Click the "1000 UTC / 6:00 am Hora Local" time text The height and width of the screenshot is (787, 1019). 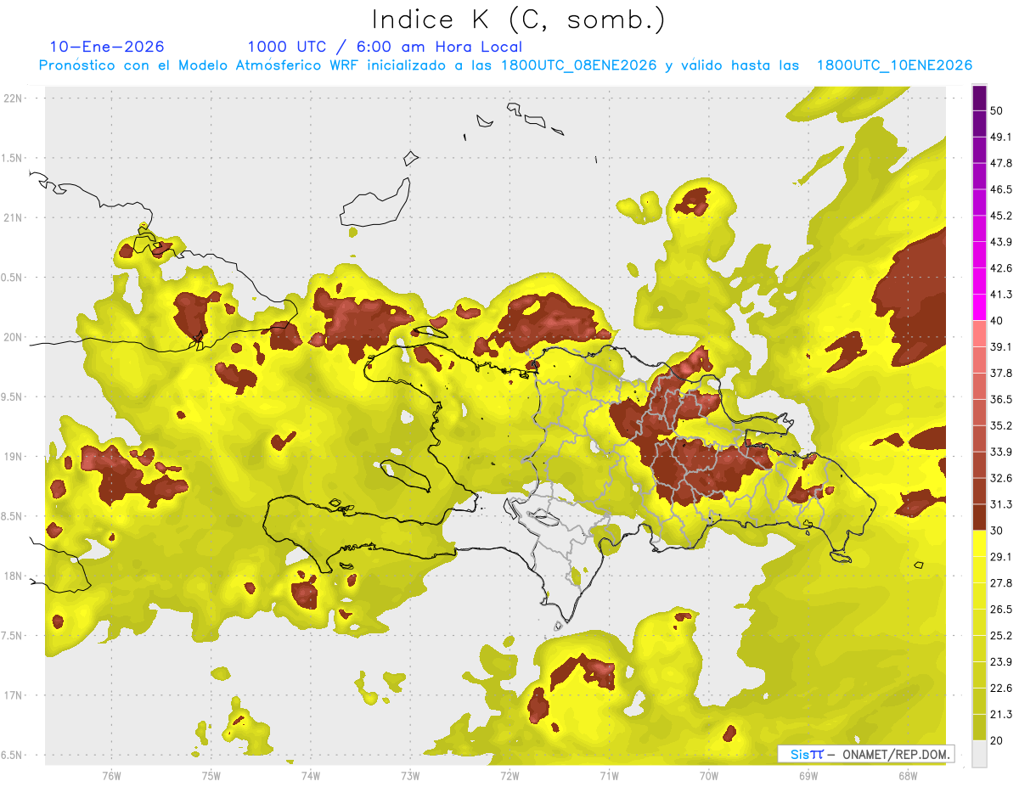(x=385, y=47)
